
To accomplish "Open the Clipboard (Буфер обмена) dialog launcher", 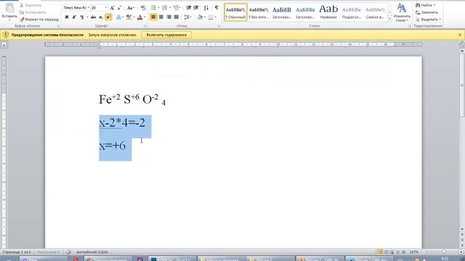I will coord(58,26).
